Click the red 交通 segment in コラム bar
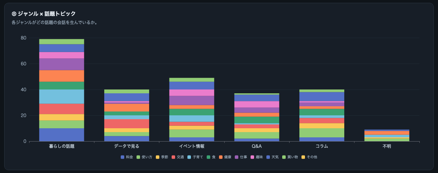 pos(321,121)
